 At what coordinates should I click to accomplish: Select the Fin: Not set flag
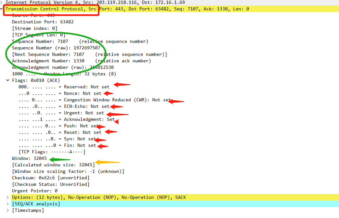(x=57, y=145)
